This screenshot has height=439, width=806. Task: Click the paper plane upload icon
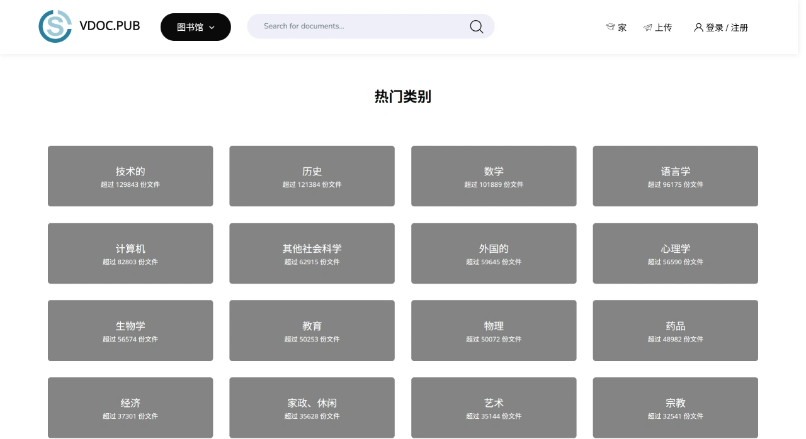coord(647,28)
